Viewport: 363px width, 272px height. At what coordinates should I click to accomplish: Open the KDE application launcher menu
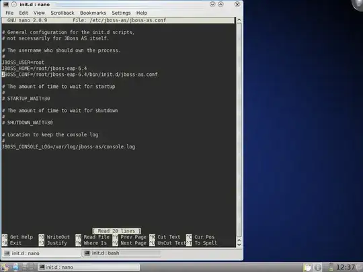5,267
